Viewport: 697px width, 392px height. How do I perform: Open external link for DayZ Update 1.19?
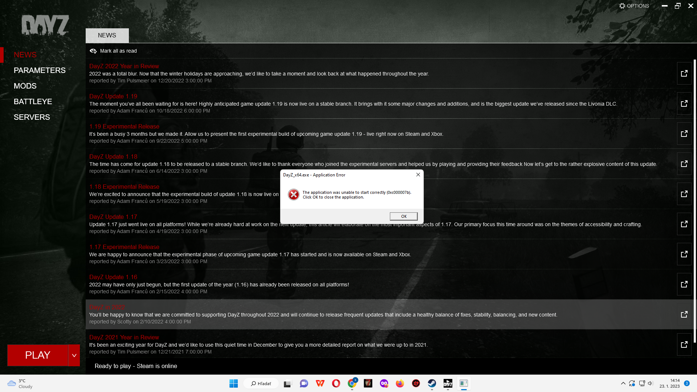[684, 103]
